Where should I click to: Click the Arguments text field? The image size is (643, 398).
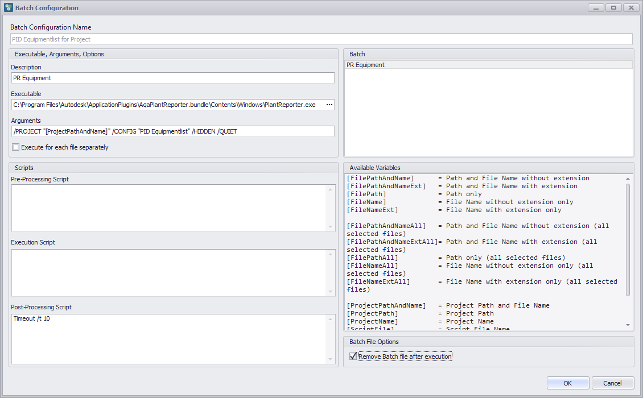click(172, 131)
